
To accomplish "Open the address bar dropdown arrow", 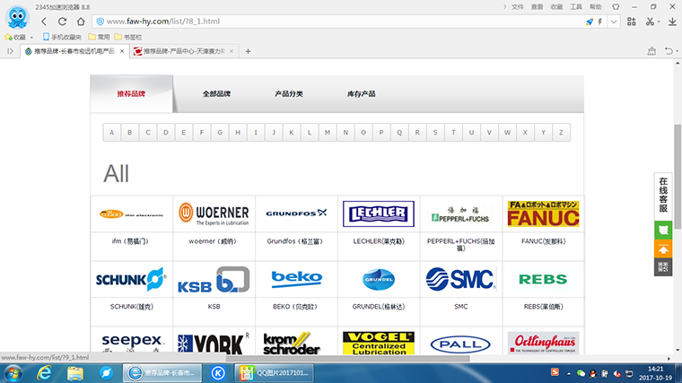I will tap(614, 22).
